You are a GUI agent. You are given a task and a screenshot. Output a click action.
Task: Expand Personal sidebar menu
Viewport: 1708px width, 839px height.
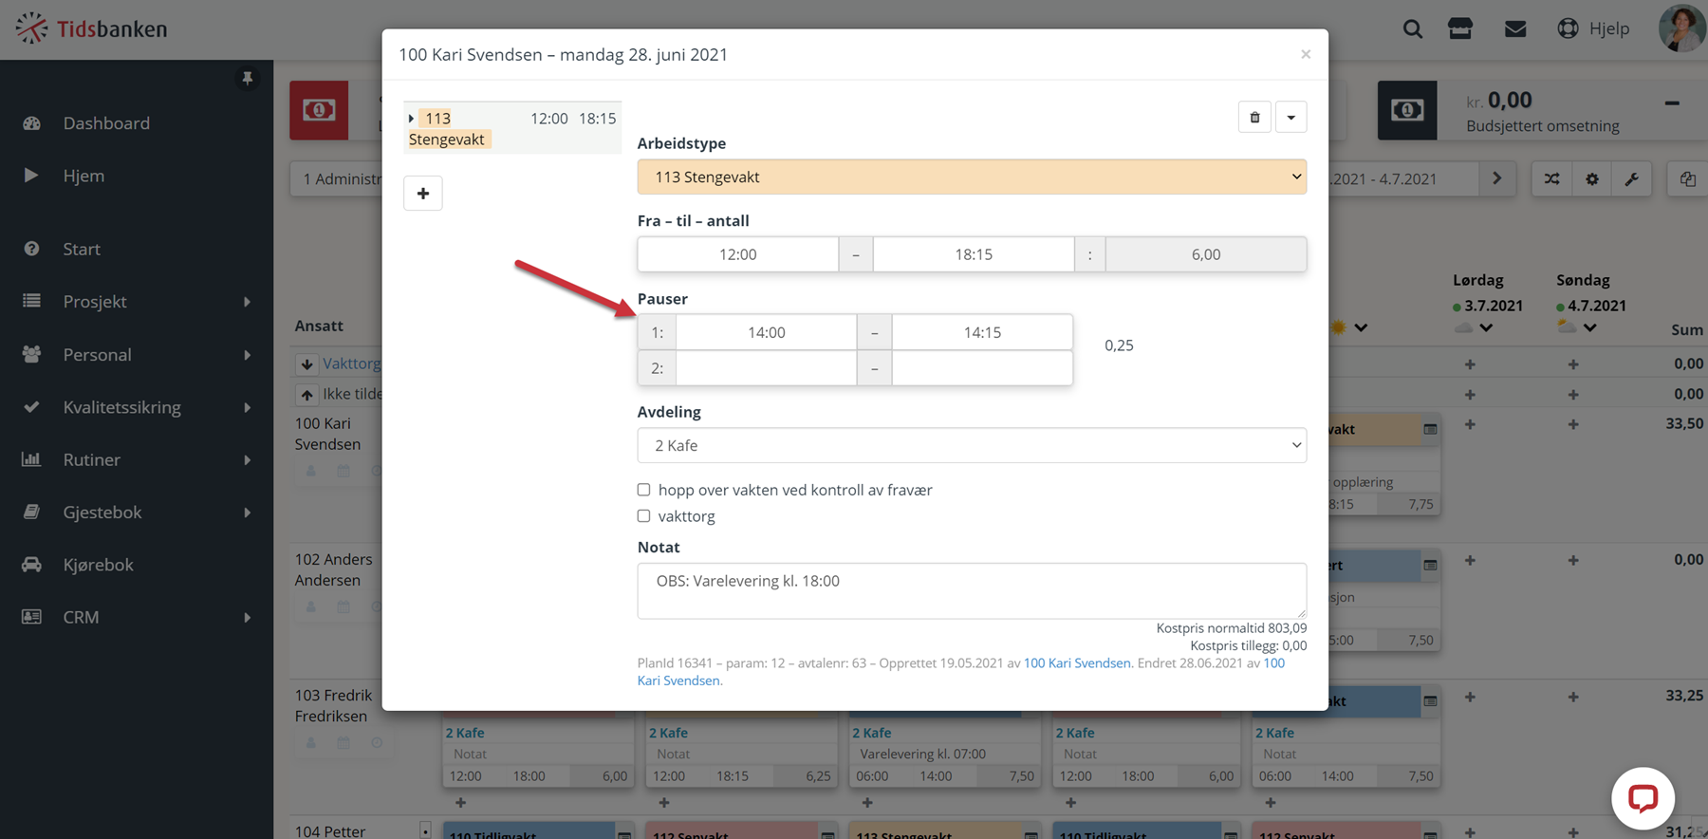pos(137,355)
